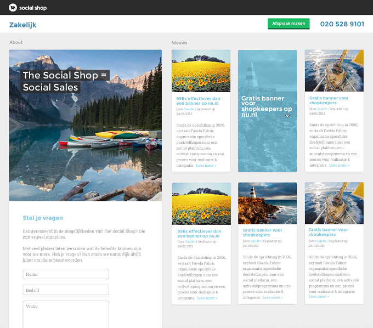Click the mountain lake hero image

tap(85, 126)
